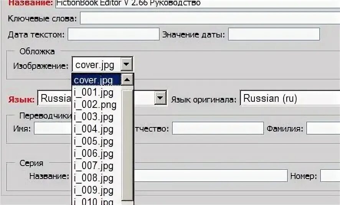Click the image list scrollbar track

click(x=127, y=145)
